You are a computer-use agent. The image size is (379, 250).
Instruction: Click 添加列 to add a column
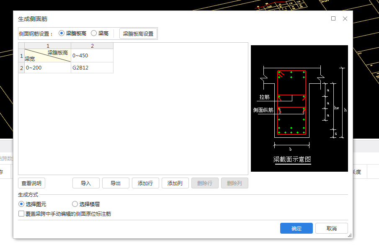click(175, 183)
